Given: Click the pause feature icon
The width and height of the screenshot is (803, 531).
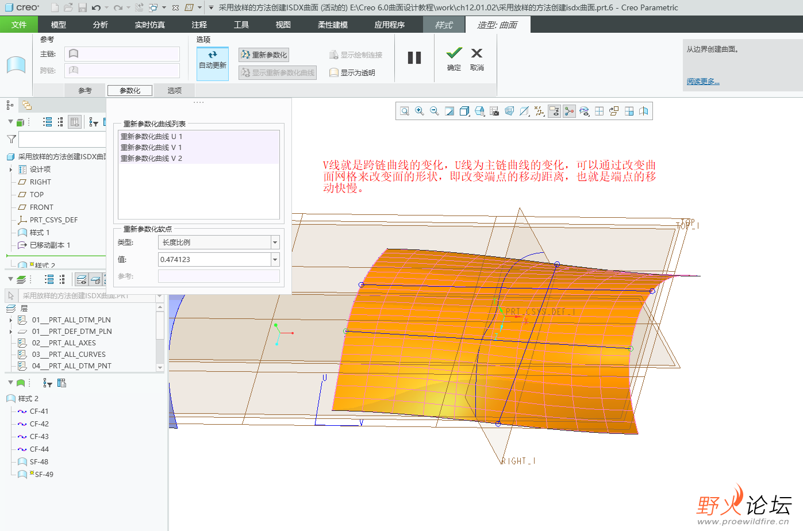Looking at the screenshot, I should pos(414,57).
